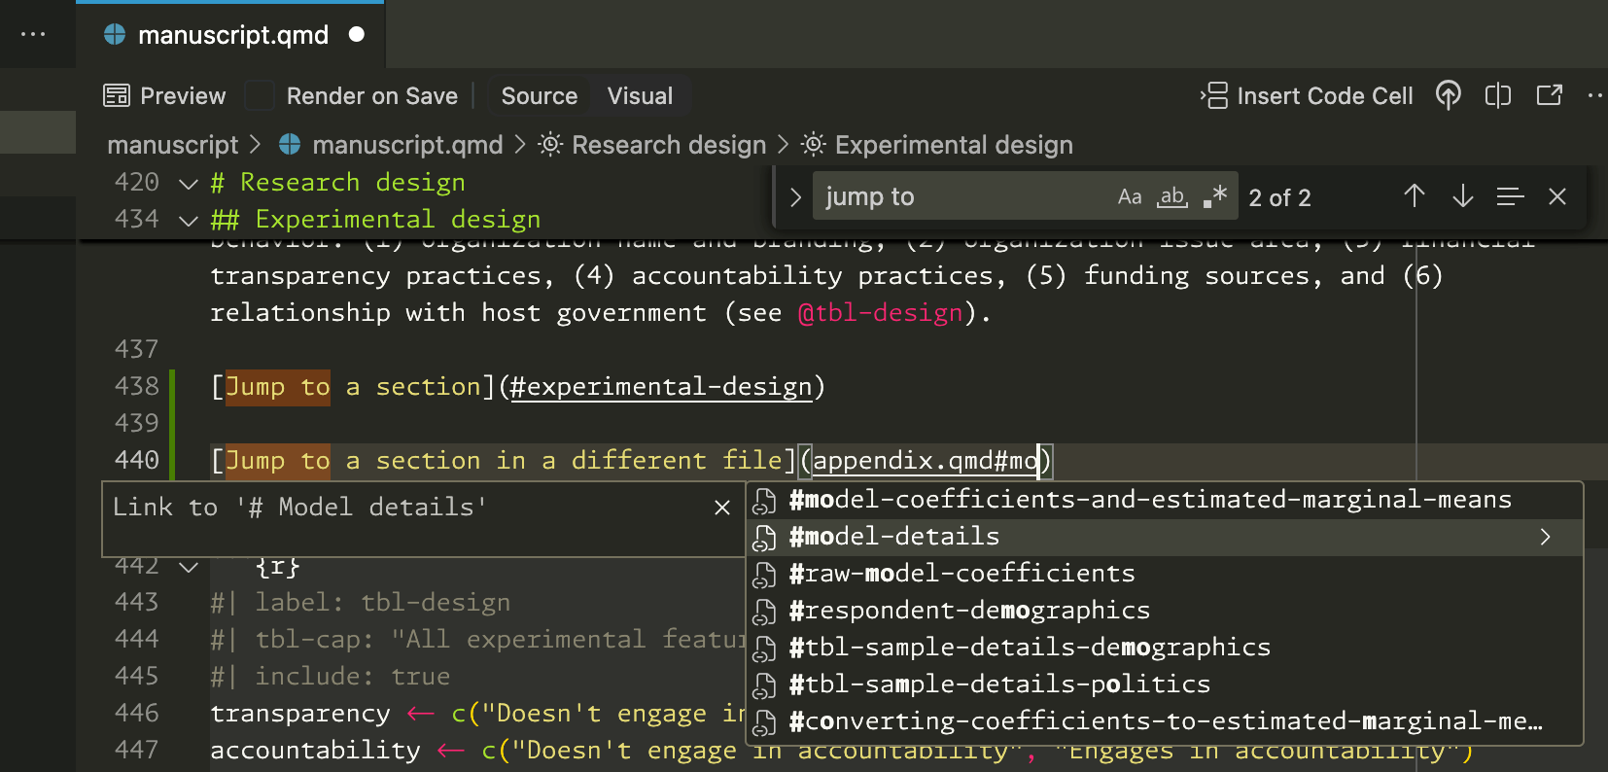Viewport: 1608px width, 772px height.
Task: Go to next match arrow
Action: click(x=1462, y=196)
